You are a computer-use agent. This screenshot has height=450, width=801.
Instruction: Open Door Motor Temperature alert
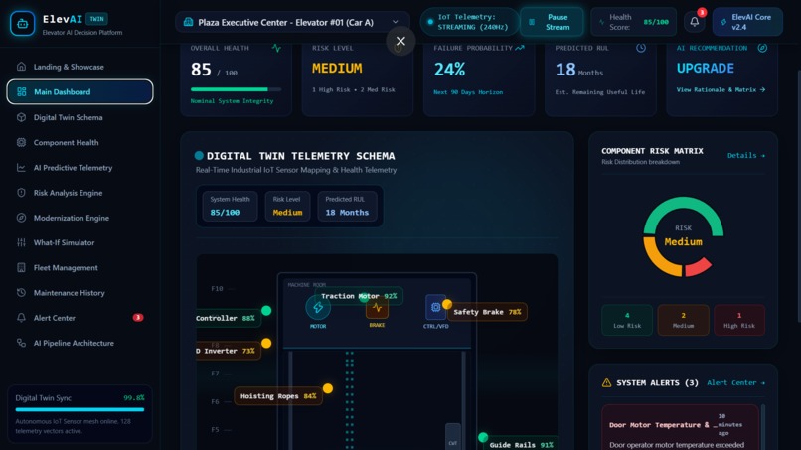(x=680, y=428)
